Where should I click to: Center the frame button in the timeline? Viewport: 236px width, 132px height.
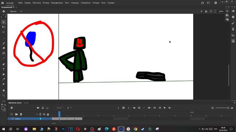149,108
